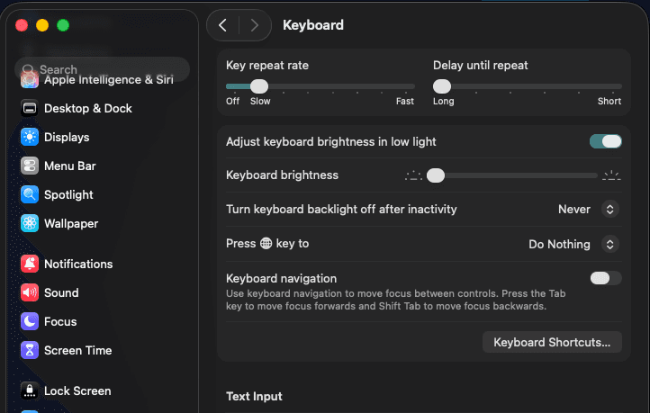Click the Off label under key repeat

(x=232, y=101)
